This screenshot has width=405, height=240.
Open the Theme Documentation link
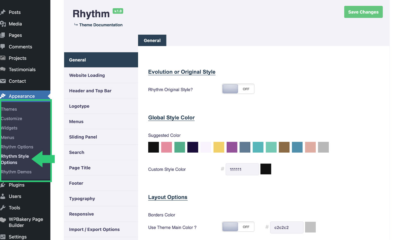pyautogui.click(x=101, y=25)
